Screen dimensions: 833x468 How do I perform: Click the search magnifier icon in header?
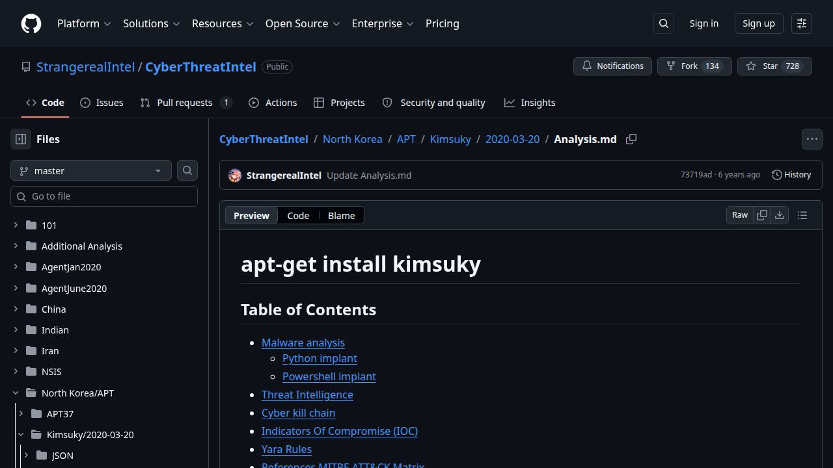pyautogui.click(x=664, y=23)
